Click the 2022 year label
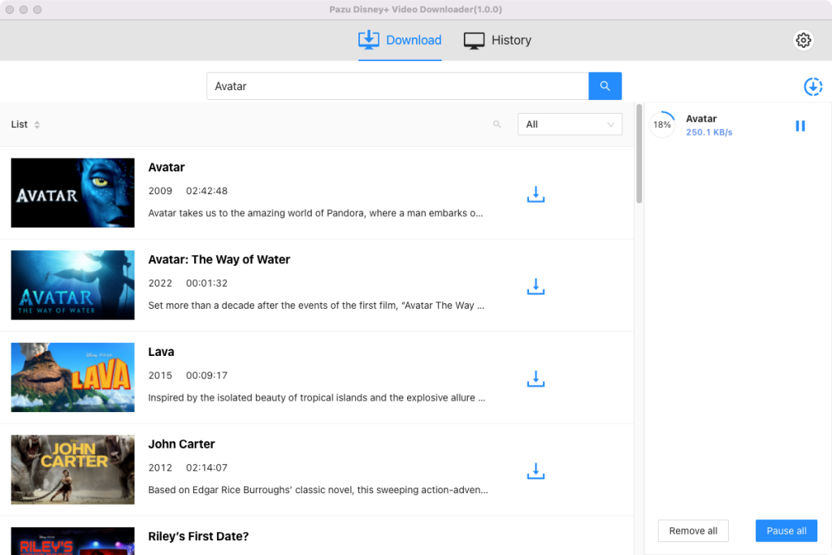 click(160, 284)
